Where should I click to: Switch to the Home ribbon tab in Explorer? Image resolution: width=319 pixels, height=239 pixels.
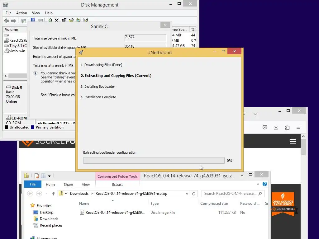(50, 185)
